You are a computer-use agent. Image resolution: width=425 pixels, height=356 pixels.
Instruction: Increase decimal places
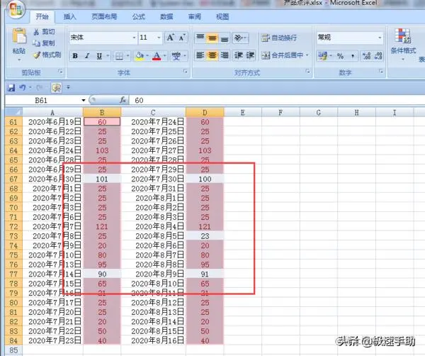(x=366, y=56)
